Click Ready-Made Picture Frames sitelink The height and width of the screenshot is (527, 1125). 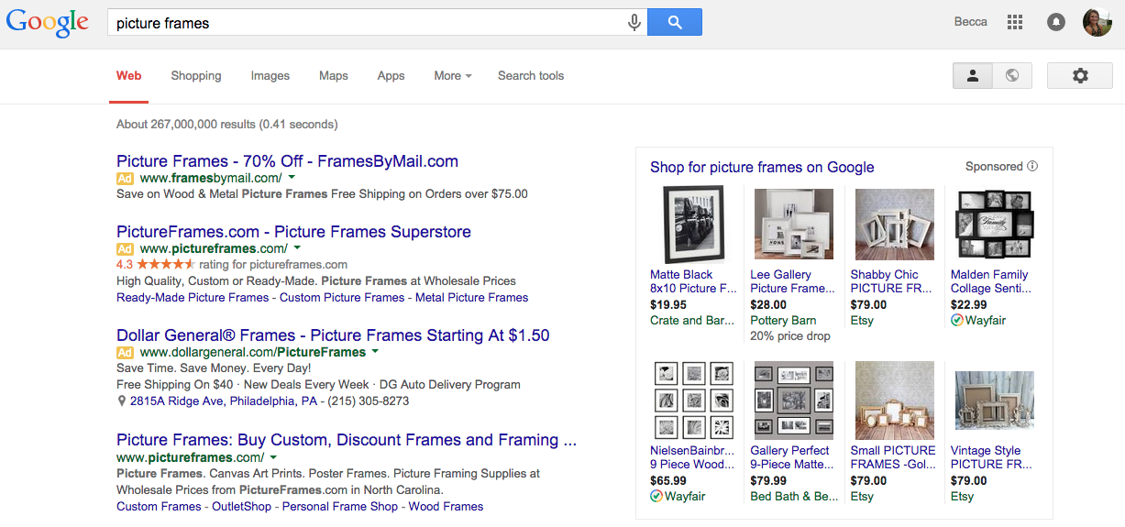point(193,297)
